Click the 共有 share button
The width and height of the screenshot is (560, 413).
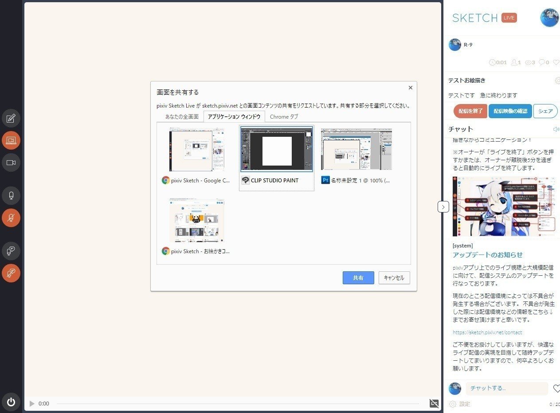[358, 278]
